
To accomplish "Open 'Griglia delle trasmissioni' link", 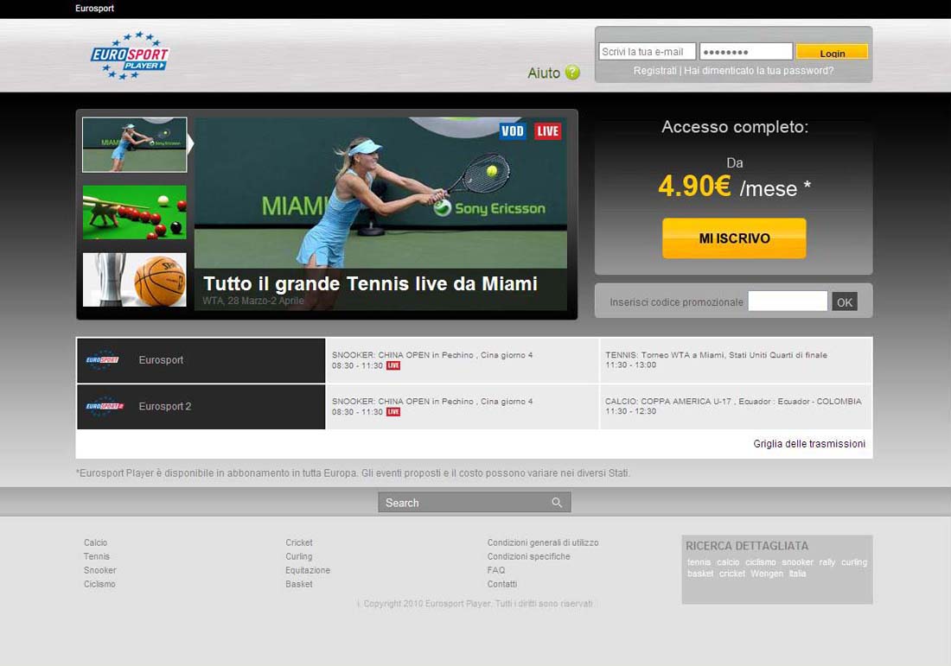I will pos(809,444).
